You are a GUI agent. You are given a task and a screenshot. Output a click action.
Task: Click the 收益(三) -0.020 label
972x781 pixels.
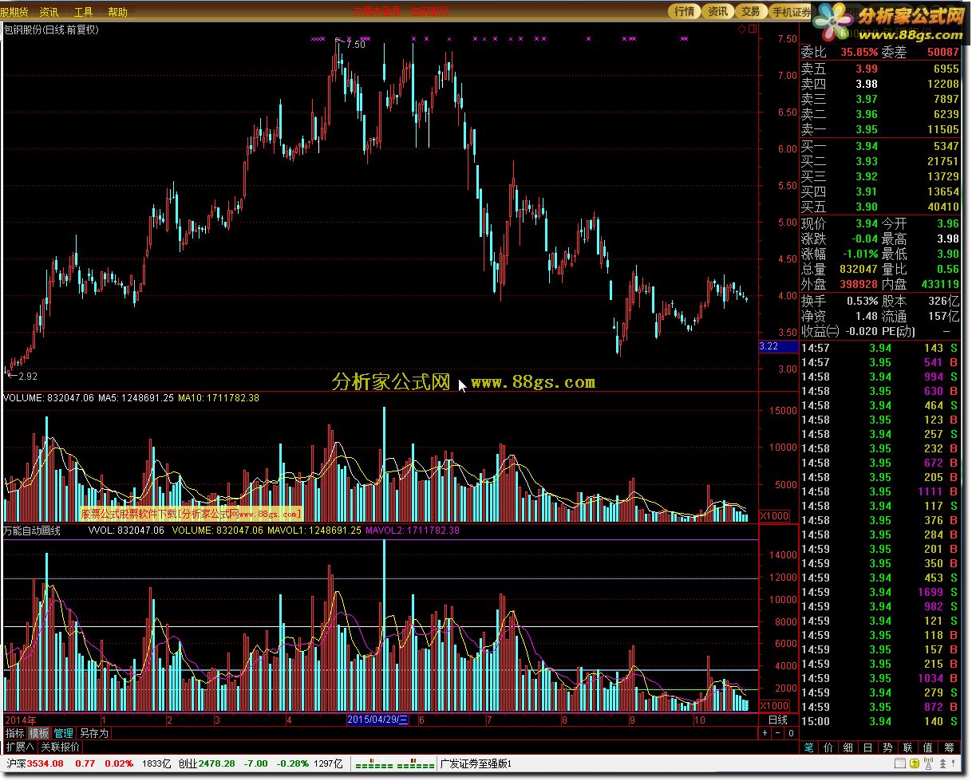pos(840,331)
